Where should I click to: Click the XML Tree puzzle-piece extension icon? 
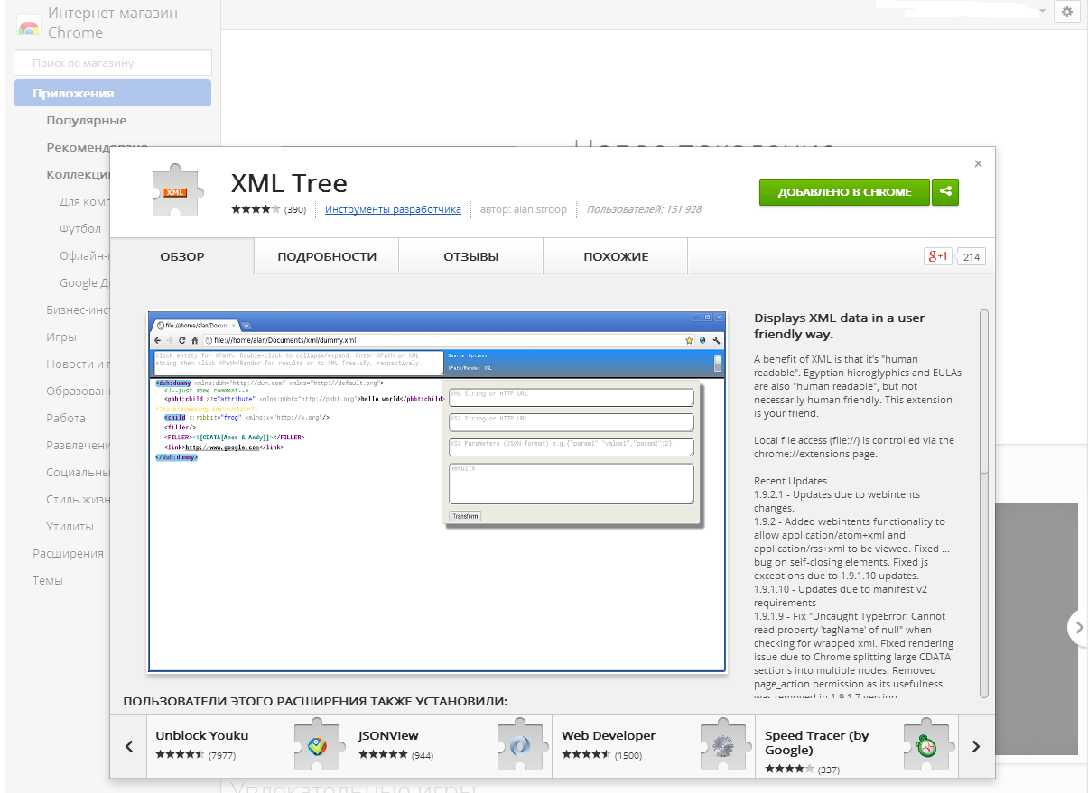pos(178,191)
